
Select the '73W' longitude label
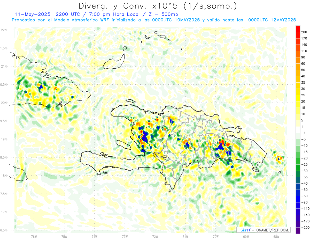tap(125, 236)
